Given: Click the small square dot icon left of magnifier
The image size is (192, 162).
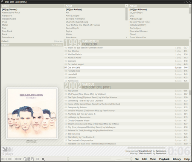Looking at the screenshot, I should (38, 159).
